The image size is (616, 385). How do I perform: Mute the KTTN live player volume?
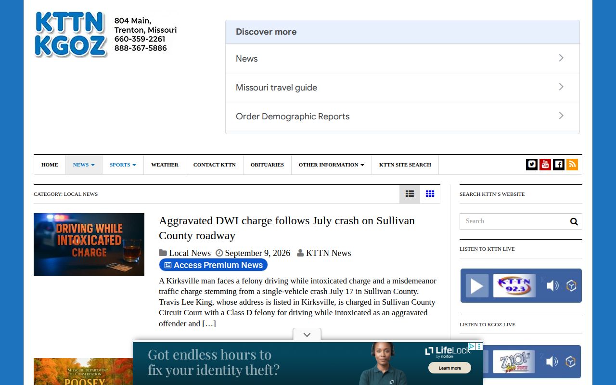click(x=552, y=286)
